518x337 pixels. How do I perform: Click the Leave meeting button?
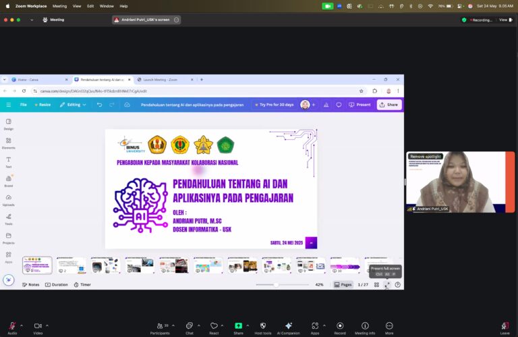point(505,327)
